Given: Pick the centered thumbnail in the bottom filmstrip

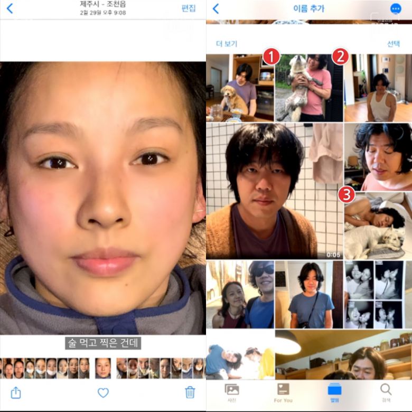Looking at the screenshot, I should coord(103,368).
